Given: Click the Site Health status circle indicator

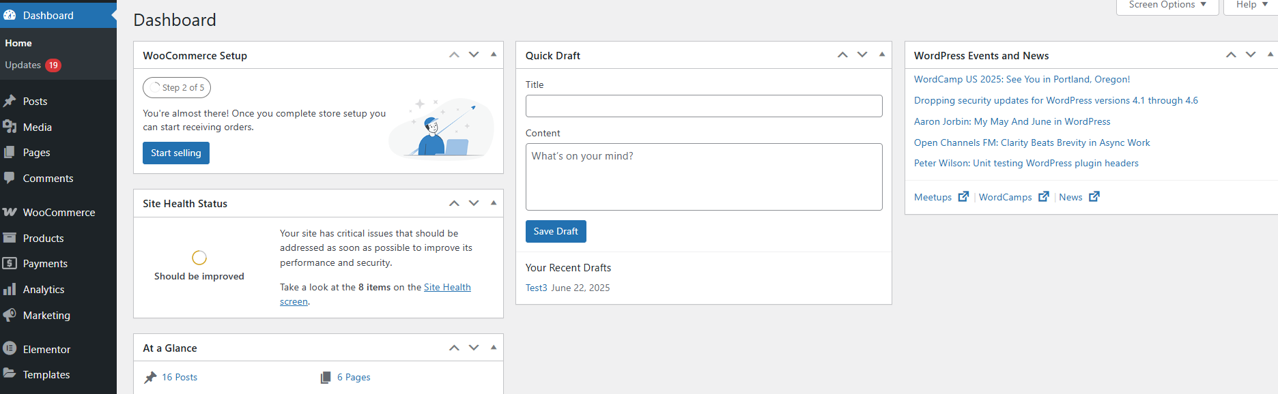Looking at the screenshot, I should coord(199,258).
